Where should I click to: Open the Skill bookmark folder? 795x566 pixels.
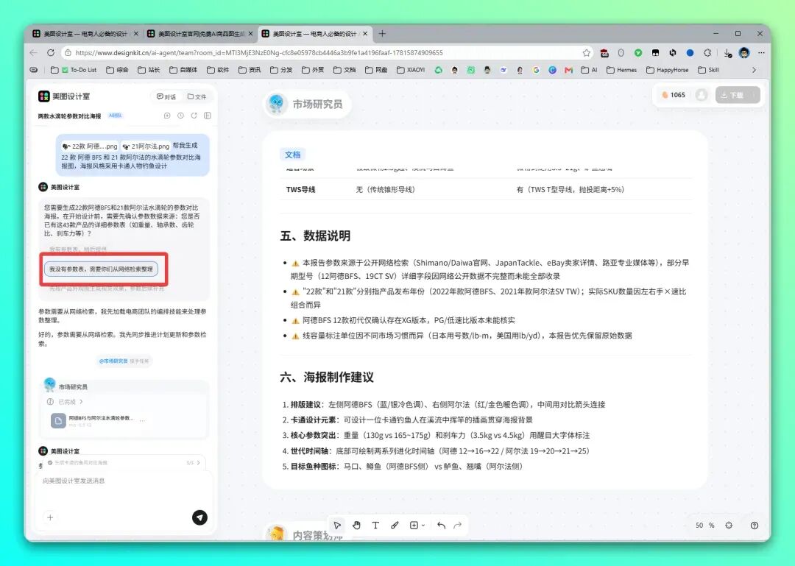708,70
